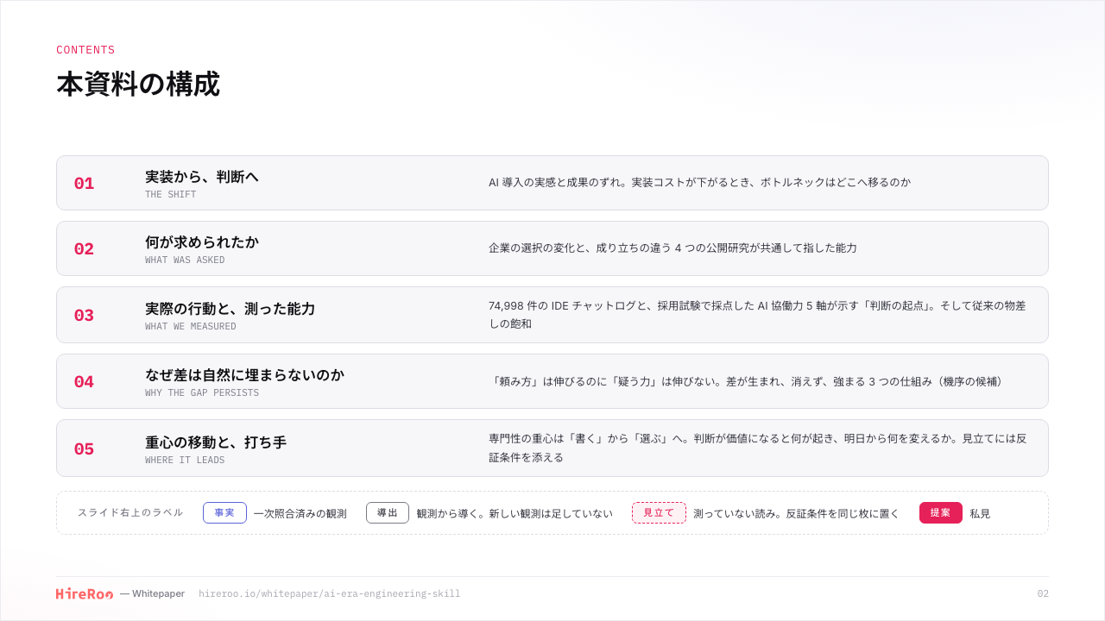Click the WHAT WAS ASKED subtitle
This screenshot has width=1105, height=621.
pyautogui.click(x=185, y=260)
